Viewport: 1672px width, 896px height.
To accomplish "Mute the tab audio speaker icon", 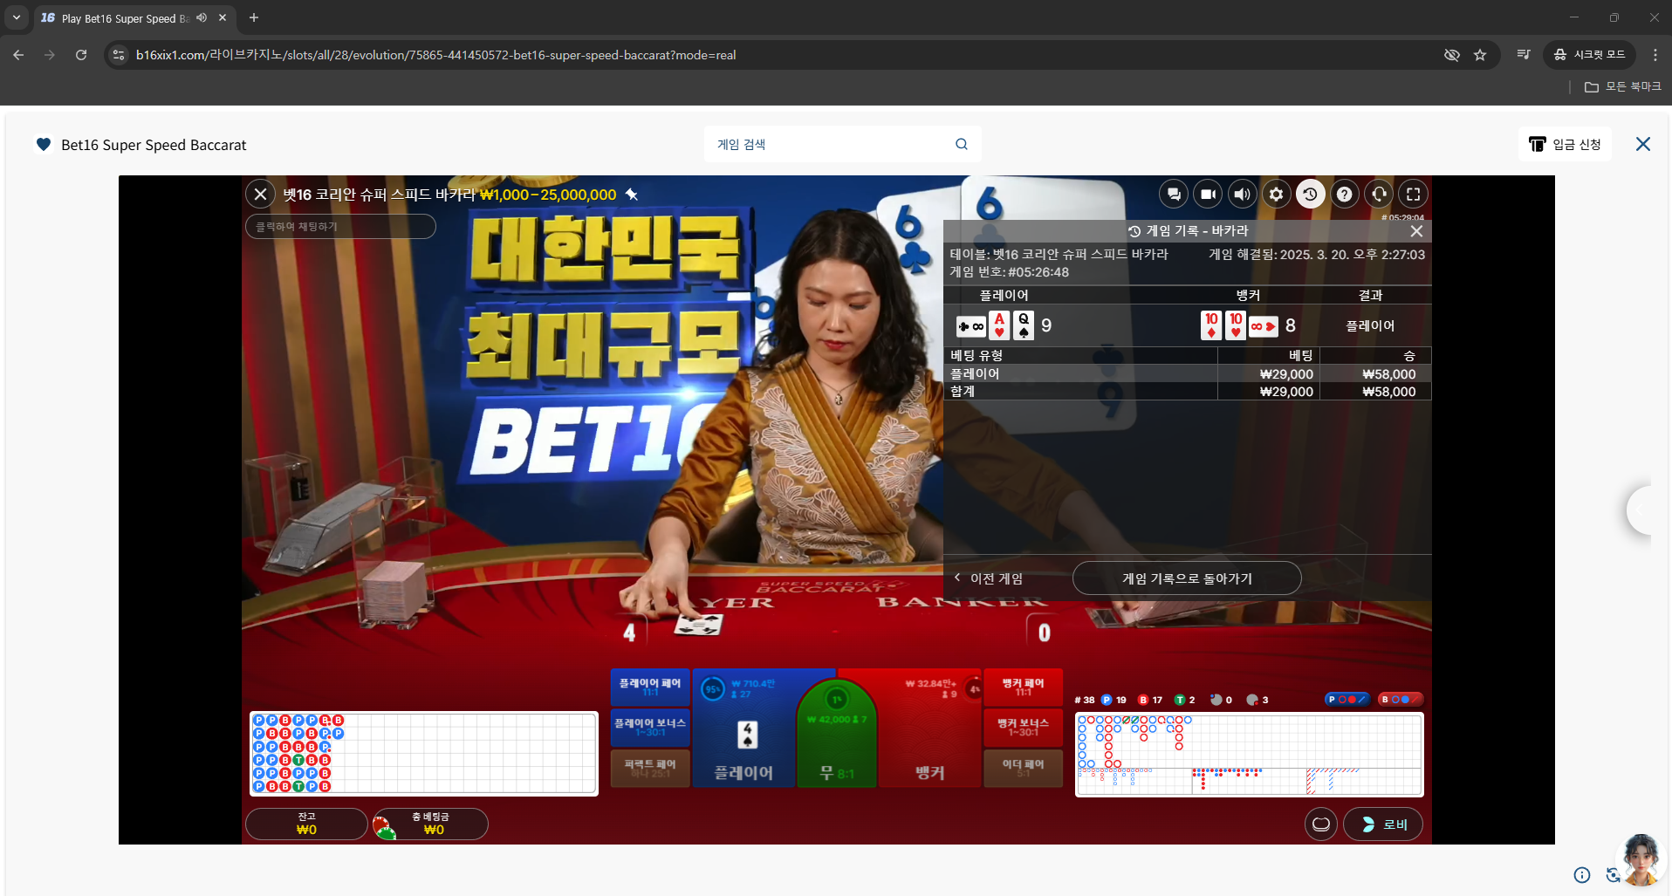I will [x=202, y=17].
